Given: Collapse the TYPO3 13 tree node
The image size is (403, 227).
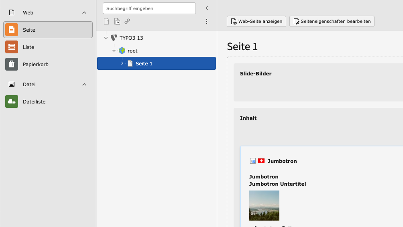Looking at the screenshot, I should click(106, 38).
